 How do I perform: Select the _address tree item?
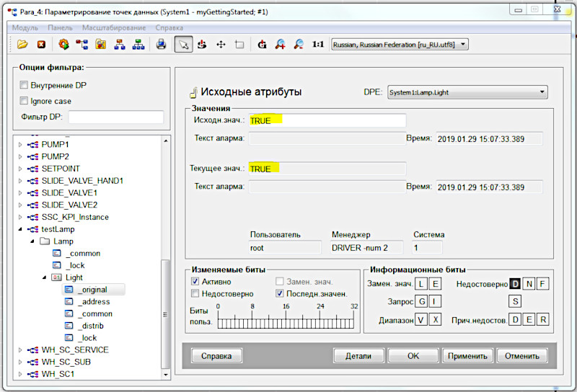[x=94, y=301]
